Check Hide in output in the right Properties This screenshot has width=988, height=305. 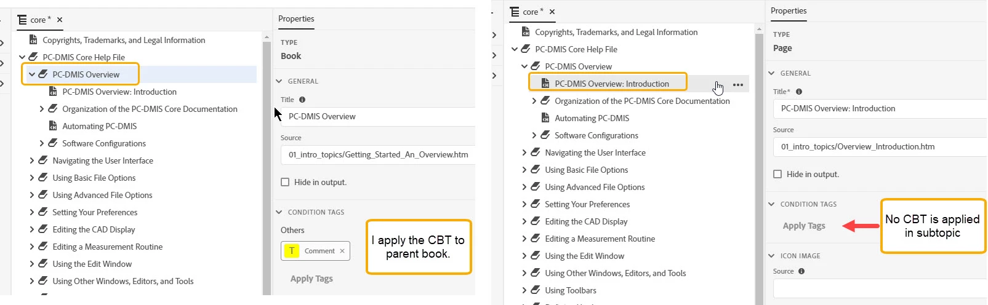(777, 174)
